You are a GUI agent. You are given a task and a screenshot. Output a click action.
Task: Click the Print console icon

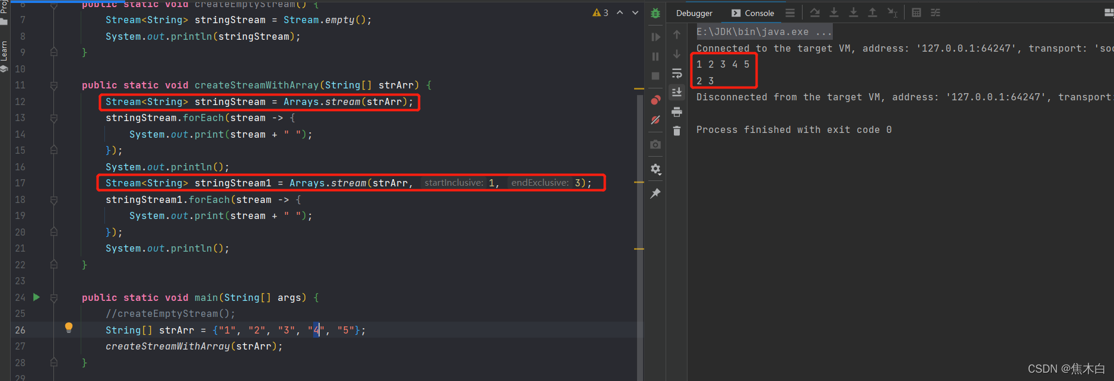click(677, 112)
